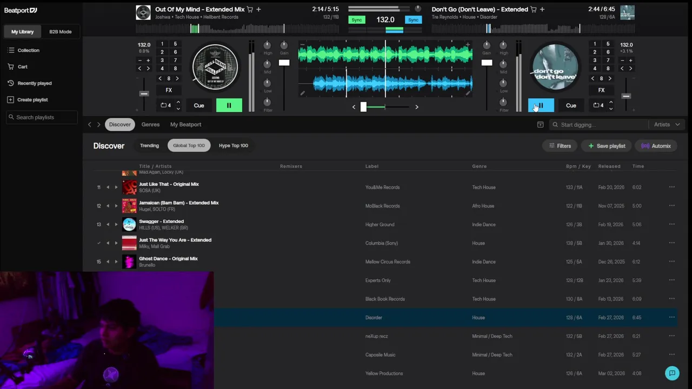Click the Beatport DJ logo
Image resolution: width=692 pixels, height=389 pixels.
pyautogui.click(x=21, y=10)
